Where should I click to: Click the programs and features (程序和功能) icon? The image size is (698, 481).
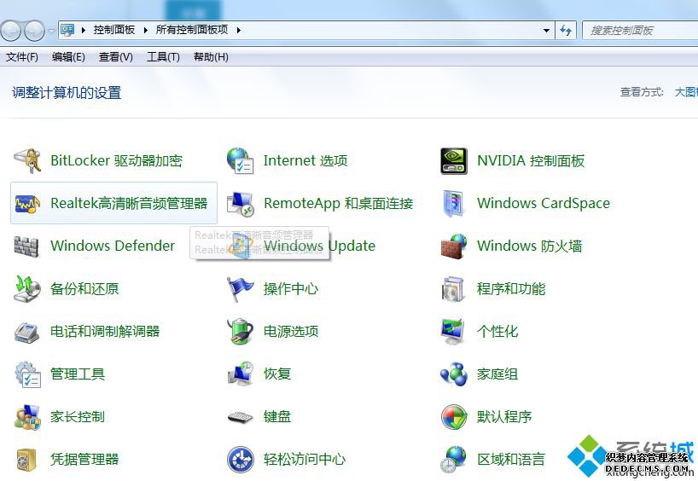453,289
